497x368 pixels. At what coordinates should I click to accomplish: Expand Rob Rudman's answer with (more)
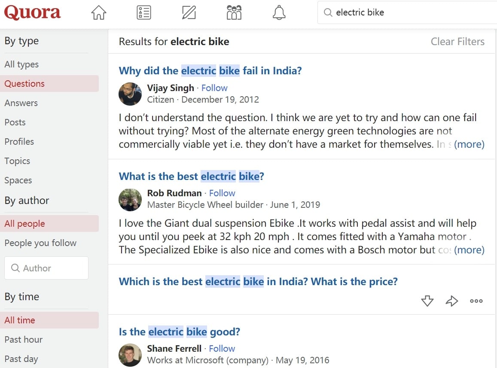(x=469, y=250)
